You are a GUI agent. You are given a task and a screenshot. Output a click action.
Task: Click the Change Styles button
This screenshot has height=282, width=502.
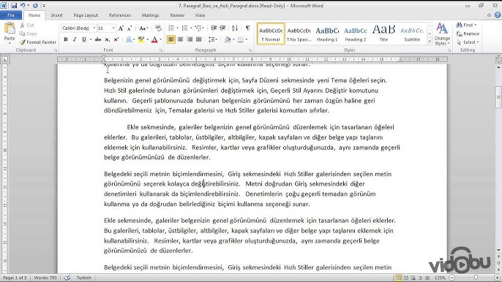pos(442,34)
